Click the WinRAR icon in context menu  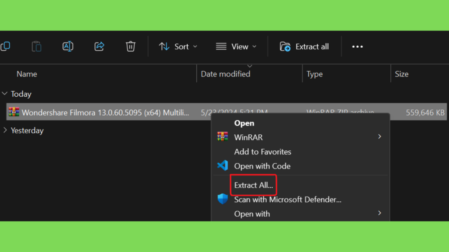pos(222,136)
